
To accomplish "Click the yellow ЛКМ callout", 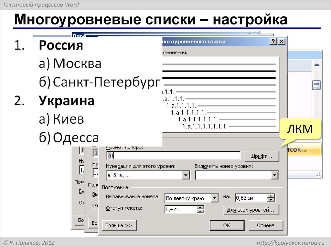I will (x=300, y=128).
